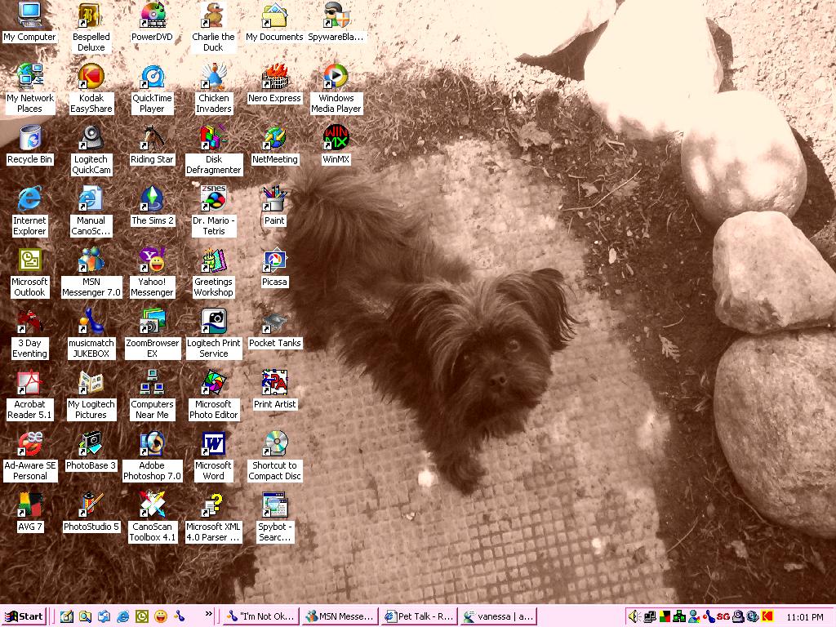The width and height of the screenshot is (836, 627).
Task: Select musicmatch JUKEBOX shortcut
Action: (x=91, y=334)
